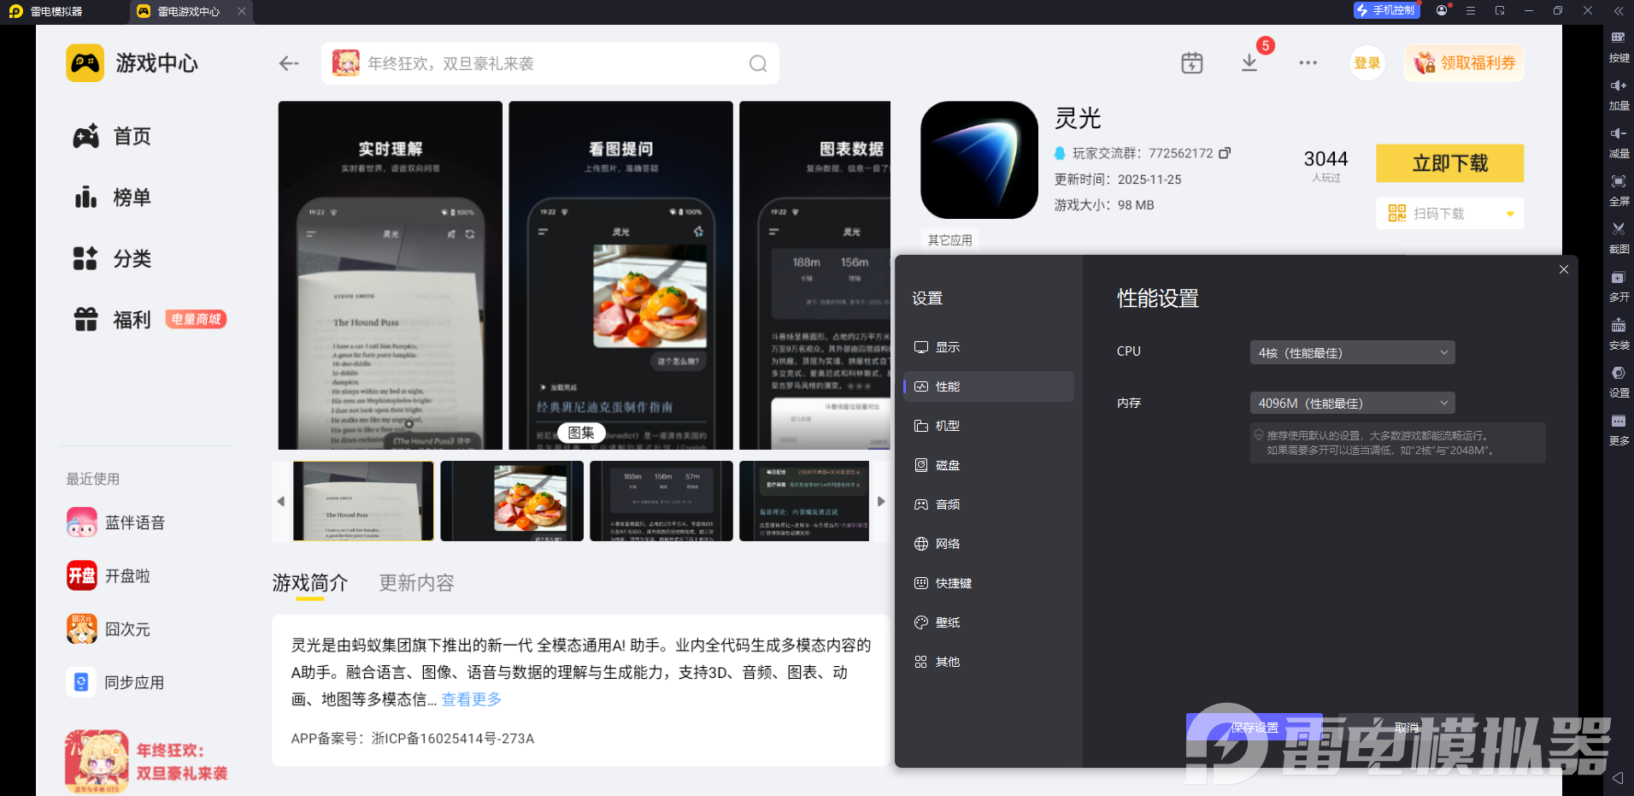Open the 按键 keymapping tool in right sidebar
Image resolution: width=1634 pixels, height=796 pixels.
(x=1619, y=46)
